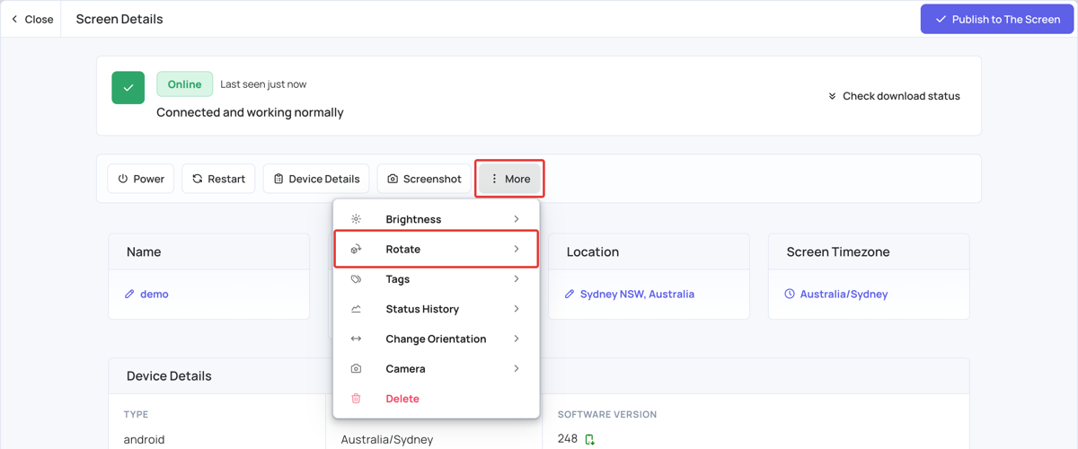Viewport: 1078px width, 449px height.
Task: Click the android type value
Action: click(144, 439)
